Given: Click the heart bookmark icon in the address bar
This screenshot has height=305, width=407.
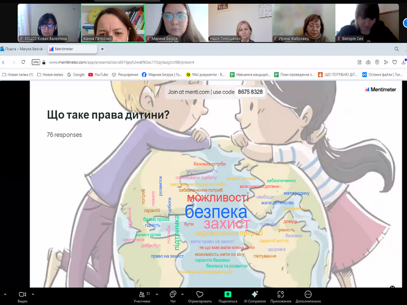Looking at the screenshot, I should tap(395, 62).
